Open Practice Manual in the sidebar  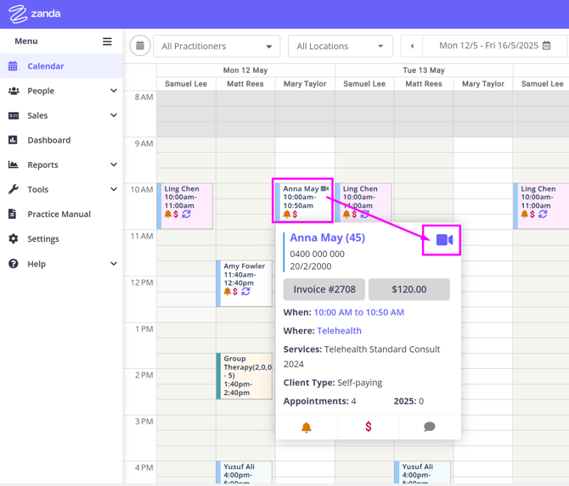59,214
